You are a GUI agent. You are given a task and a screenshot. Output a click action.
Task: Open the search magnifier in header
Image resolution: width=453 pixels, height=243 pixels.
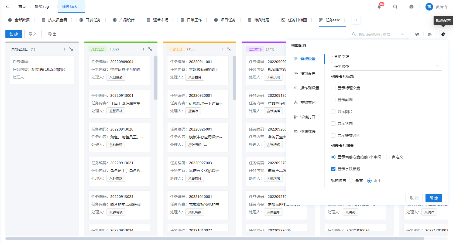click(395, 7)
